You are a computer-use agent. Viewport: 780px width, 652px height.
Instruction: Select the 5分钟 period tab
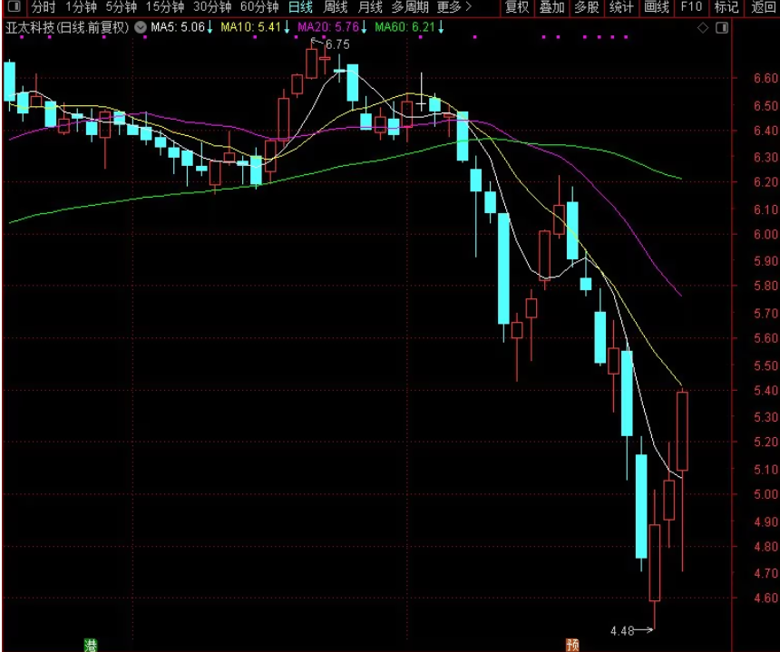pyautogui.click(x=122, y=7)
